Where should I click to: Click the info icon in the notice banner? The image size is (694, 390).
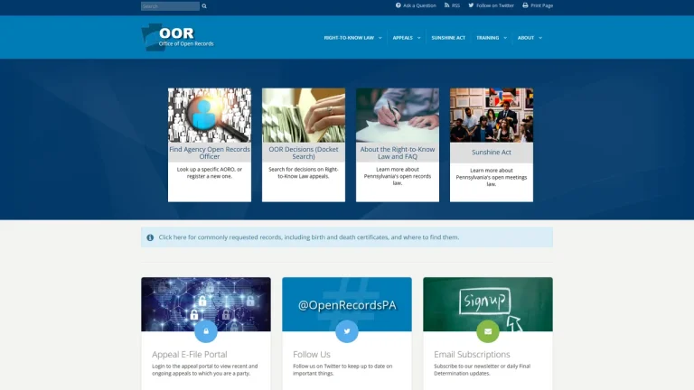click(x=150, y=237)
